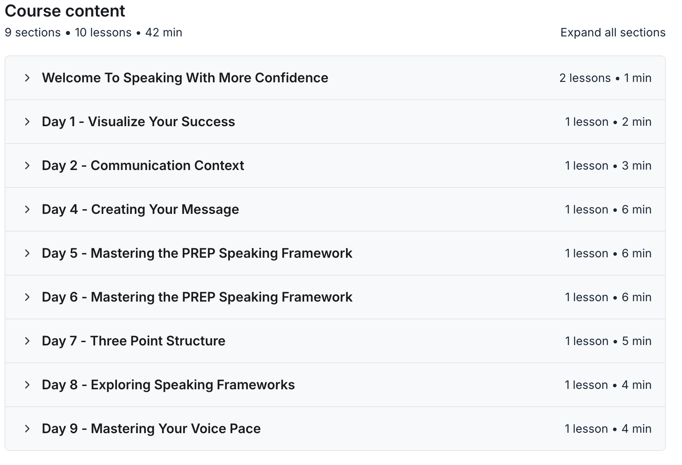
Task: Select Day 9 - Mastering Your Voice Pace
Action: (151, 429)
